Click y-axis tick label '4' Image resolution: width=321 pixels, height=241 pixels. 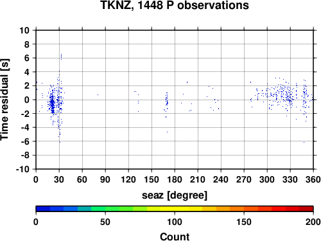[27, 72]
